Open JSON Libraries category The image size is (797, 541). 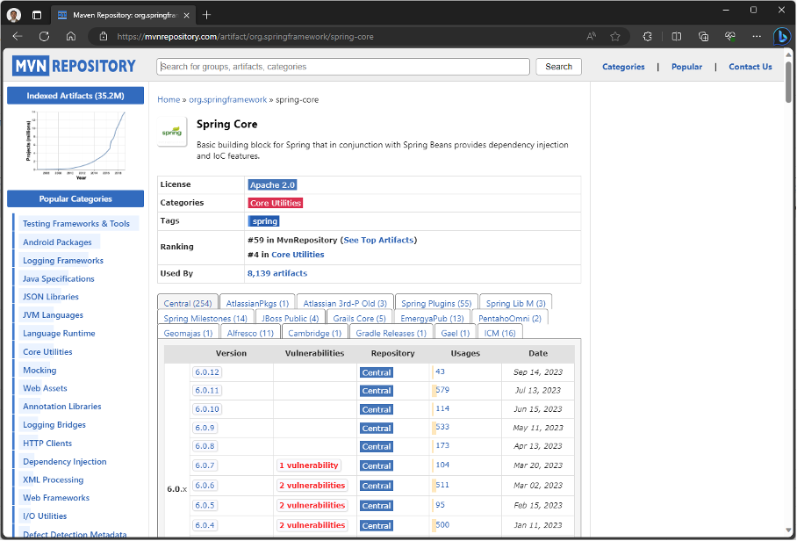tap(51, 297)
